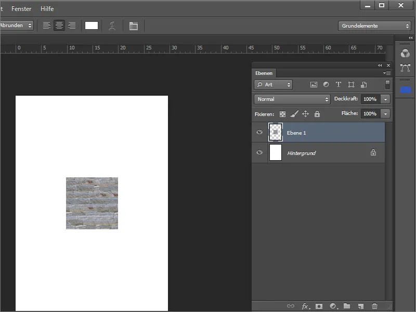416x312 pixels.
Task: Select the Hintergrund layer name
Action: point(302,153)
